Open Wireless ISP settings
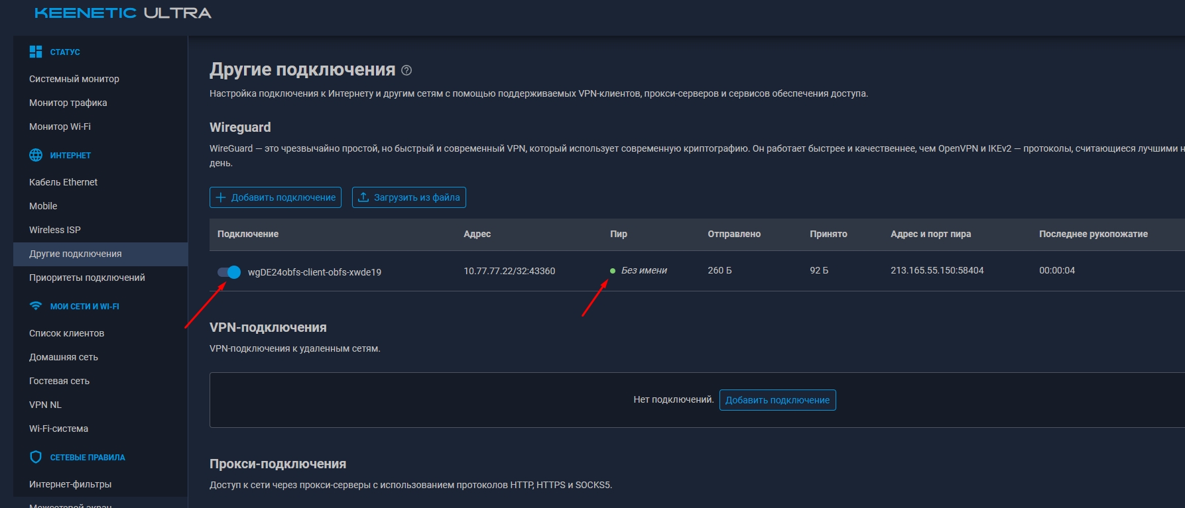Viewport: 1185px width, 508px height. (55, 230)
